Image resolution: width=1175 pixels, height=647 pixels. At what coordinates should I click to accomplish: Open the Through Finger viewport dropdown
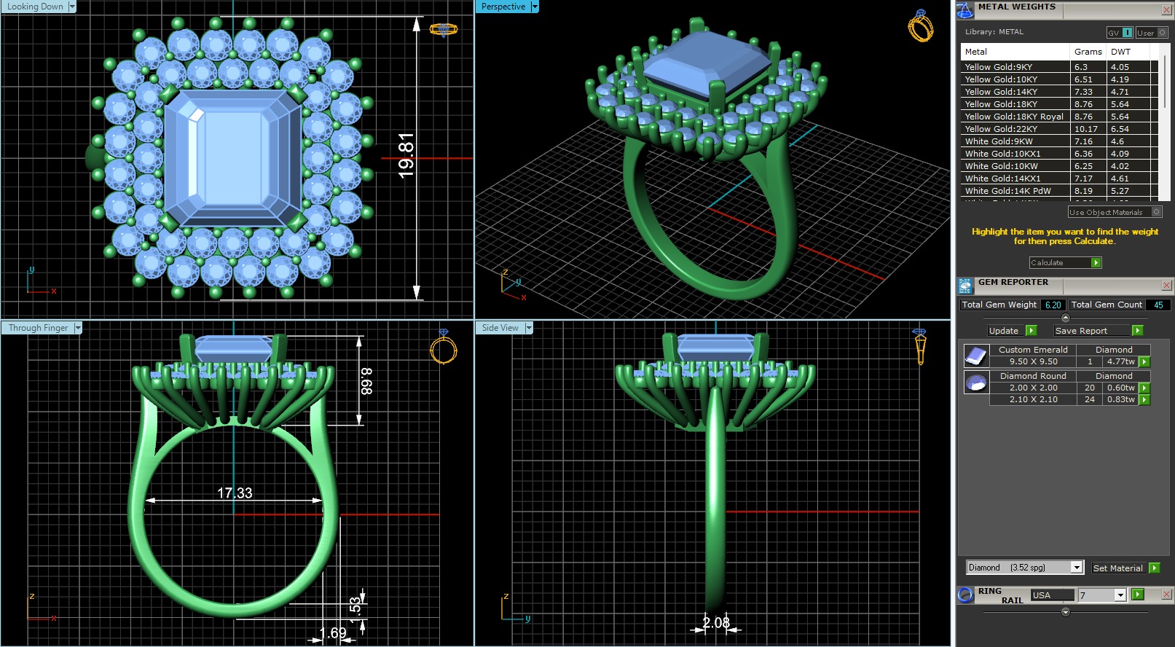coord(78,328)
